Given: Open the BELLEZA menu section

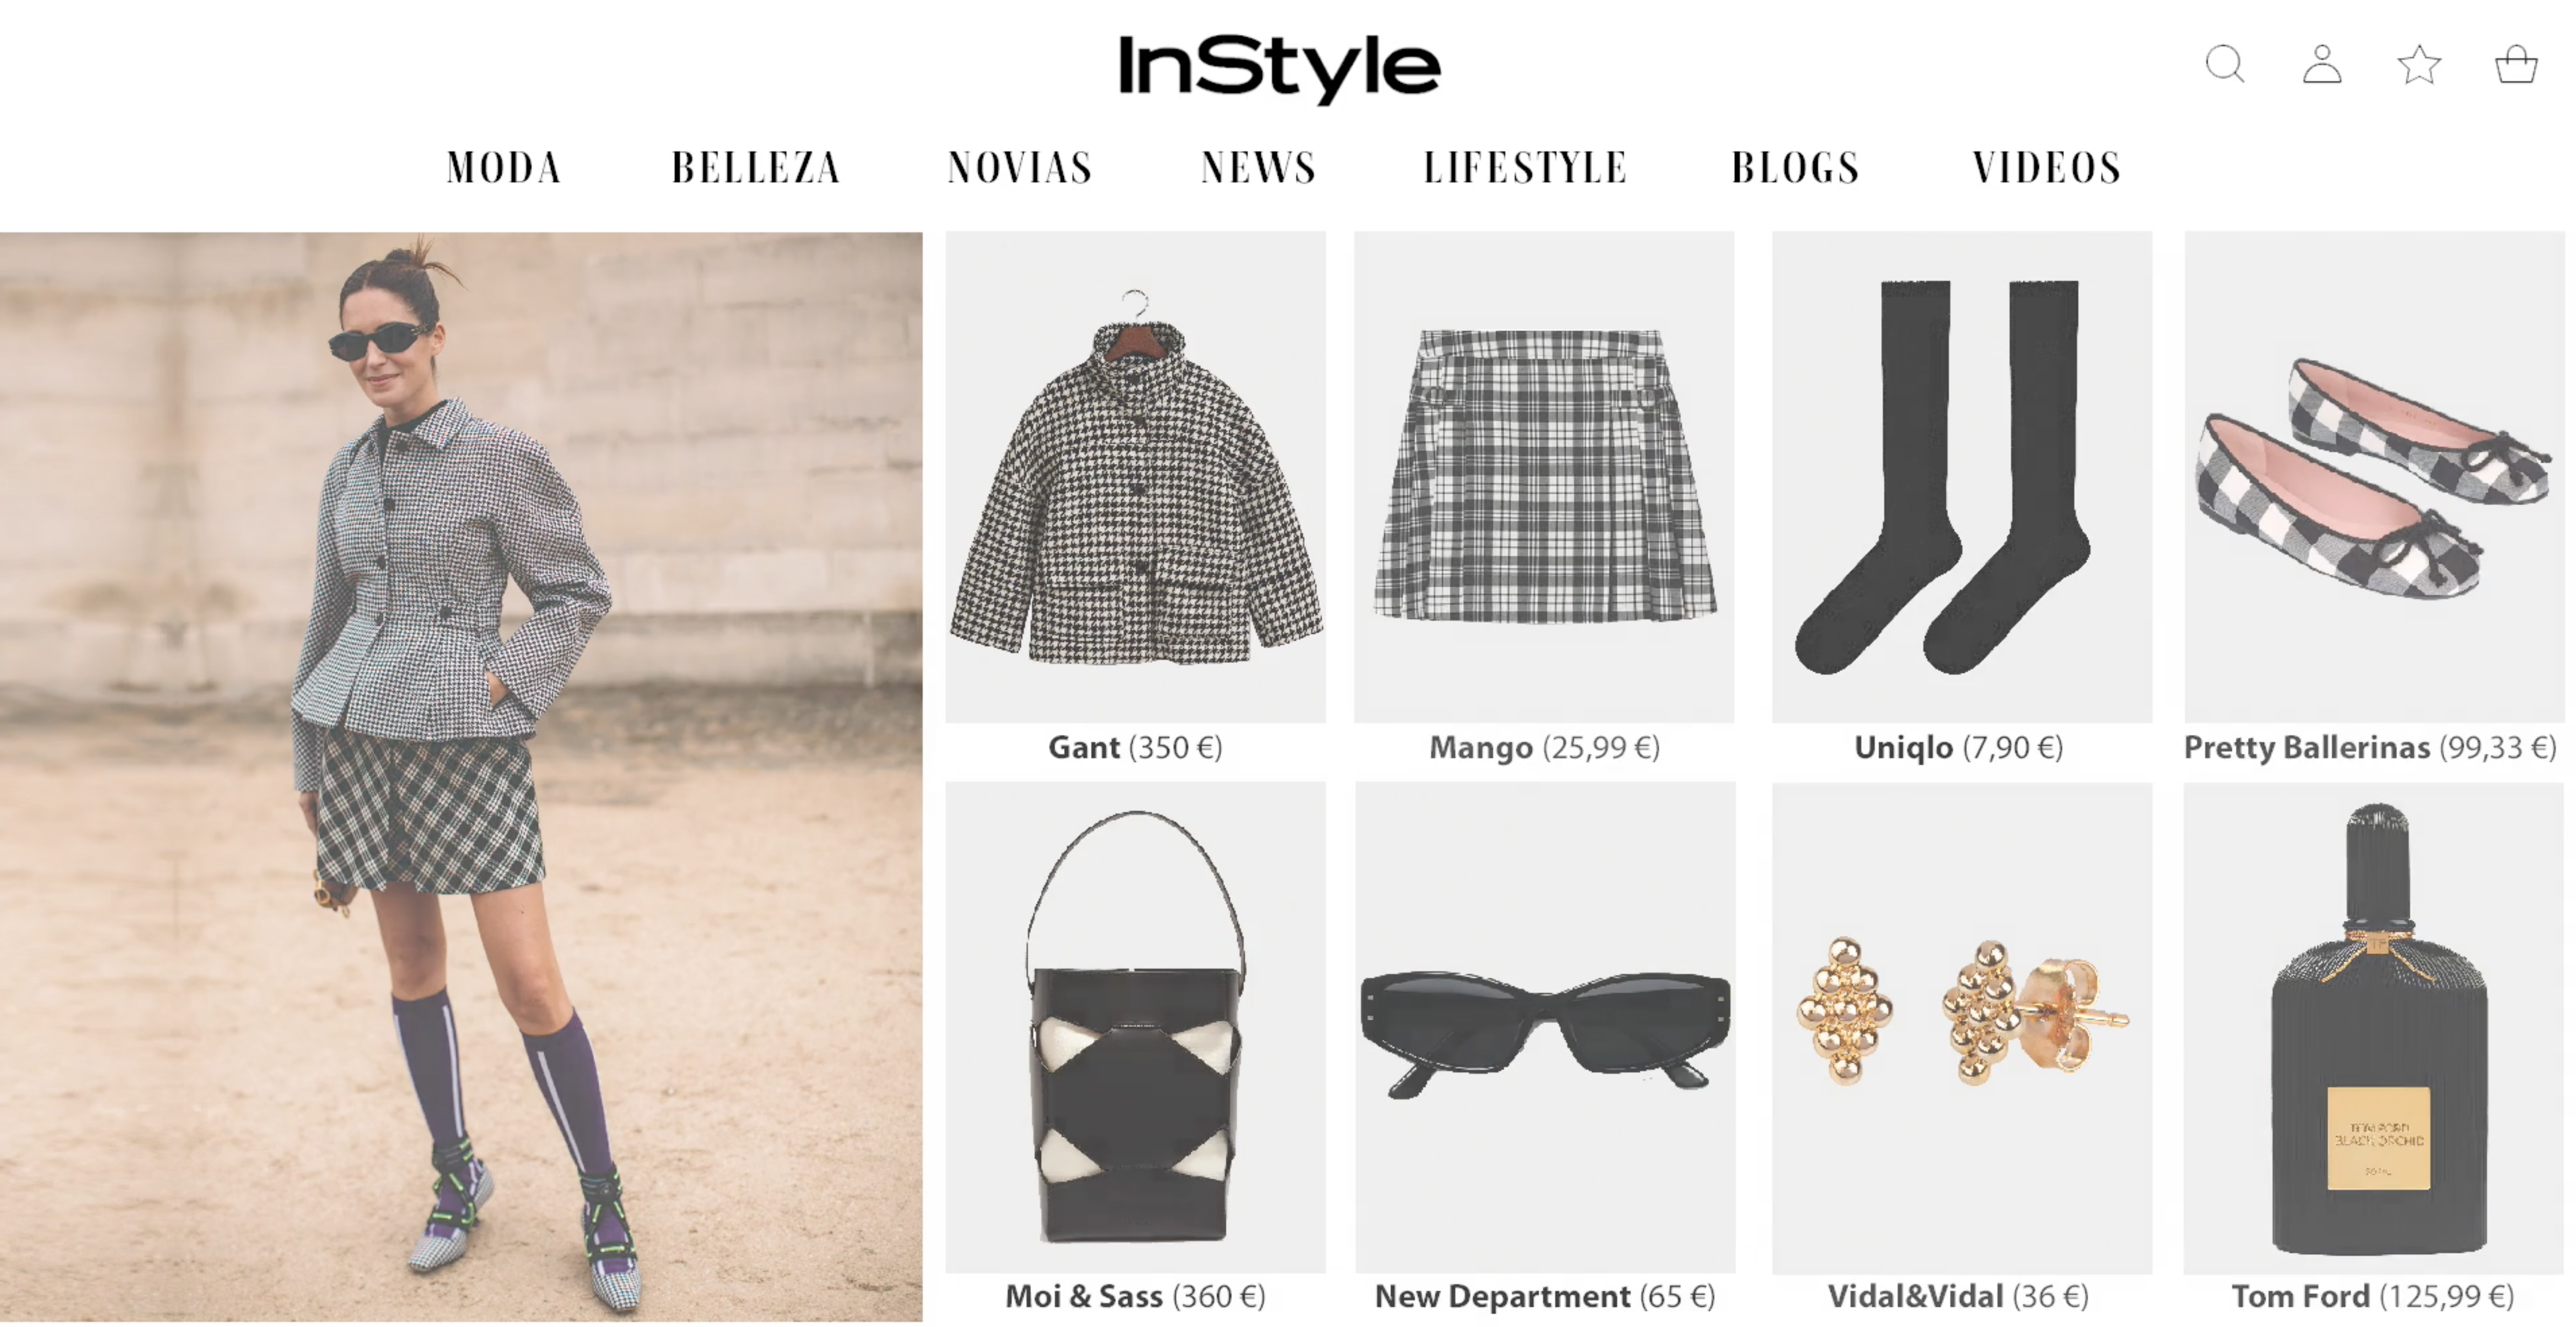Looking at the screenshot, I should point(756,167).
